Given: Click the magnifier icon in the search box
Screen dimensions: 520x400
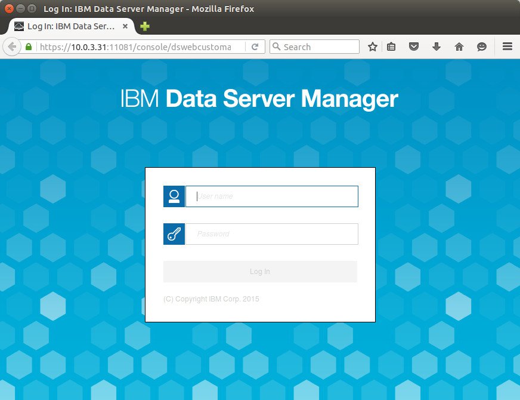Looking at the screenshot, I should pyautogui.click(x=276, y=47).
